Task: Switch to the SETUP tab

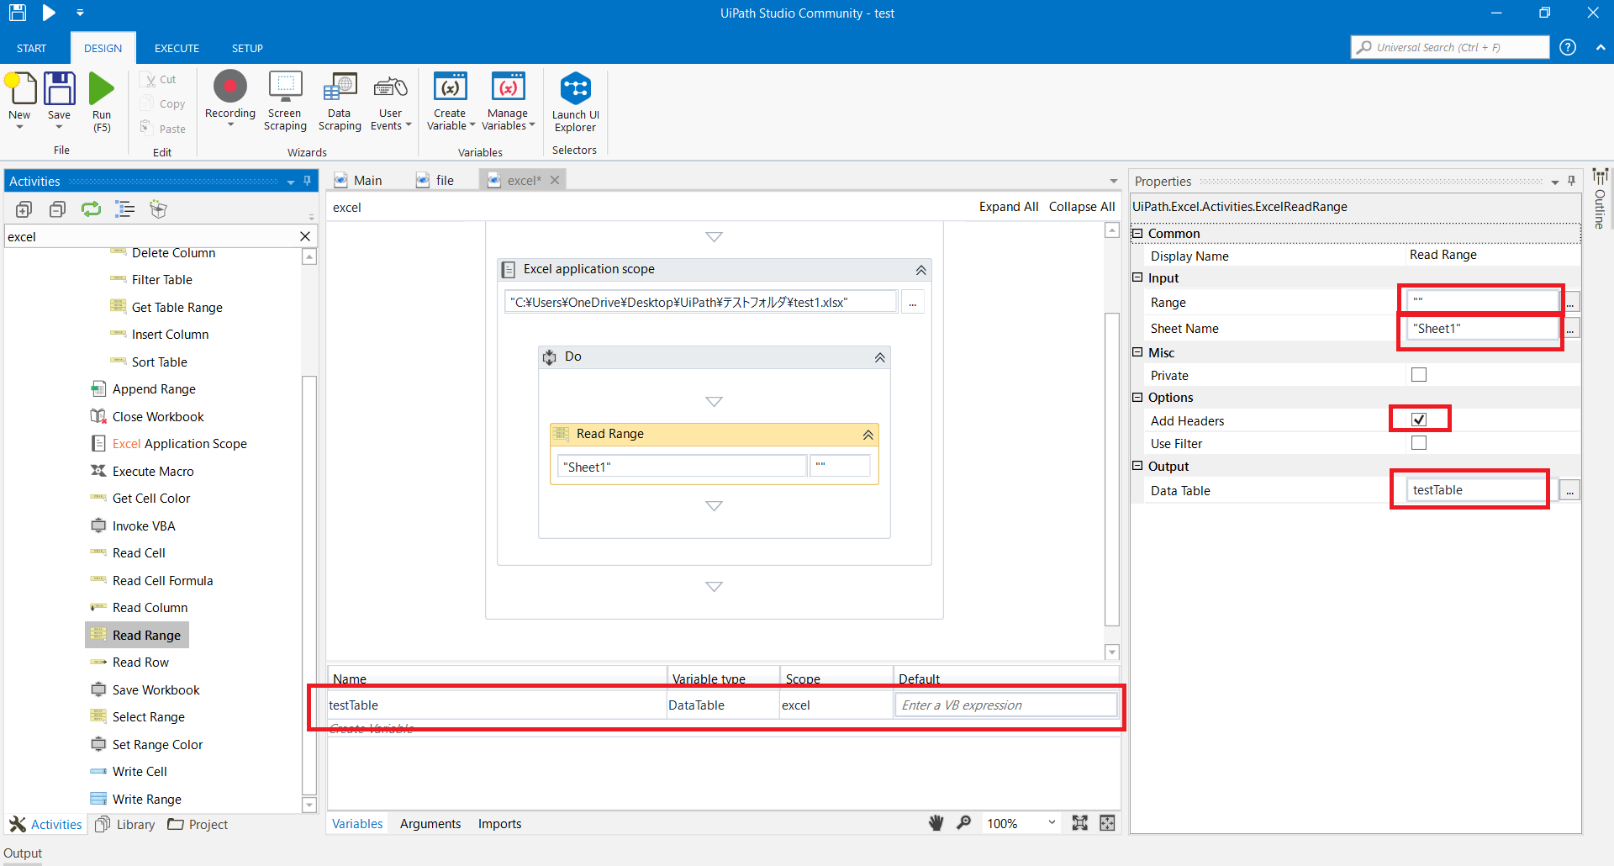Action: (x=247, y=48)
